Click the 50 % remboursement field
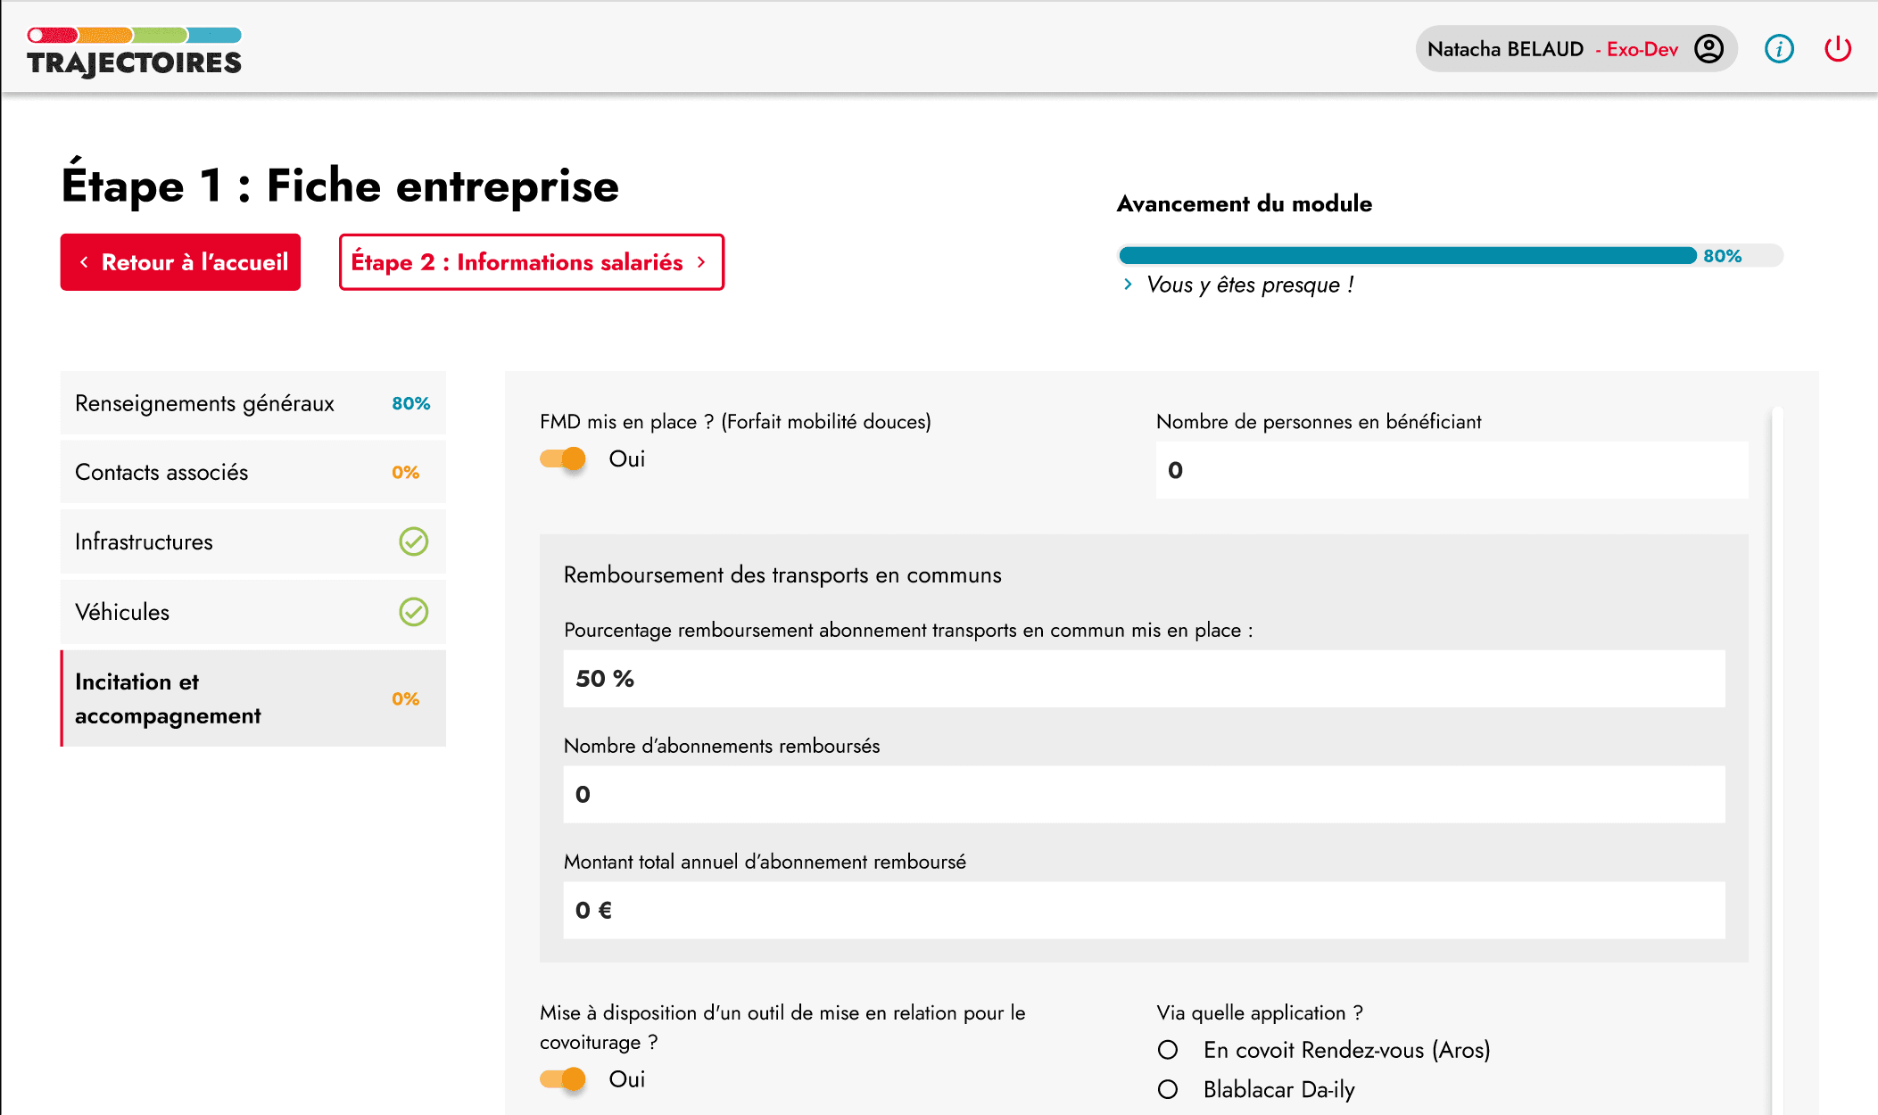The image size is (1878, 1115). (x=1144, y=679)
